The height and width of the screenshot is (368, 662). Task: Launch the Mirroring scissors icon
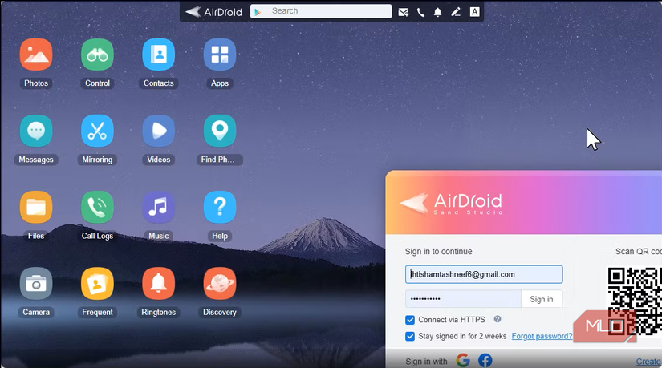click(97, 131)
